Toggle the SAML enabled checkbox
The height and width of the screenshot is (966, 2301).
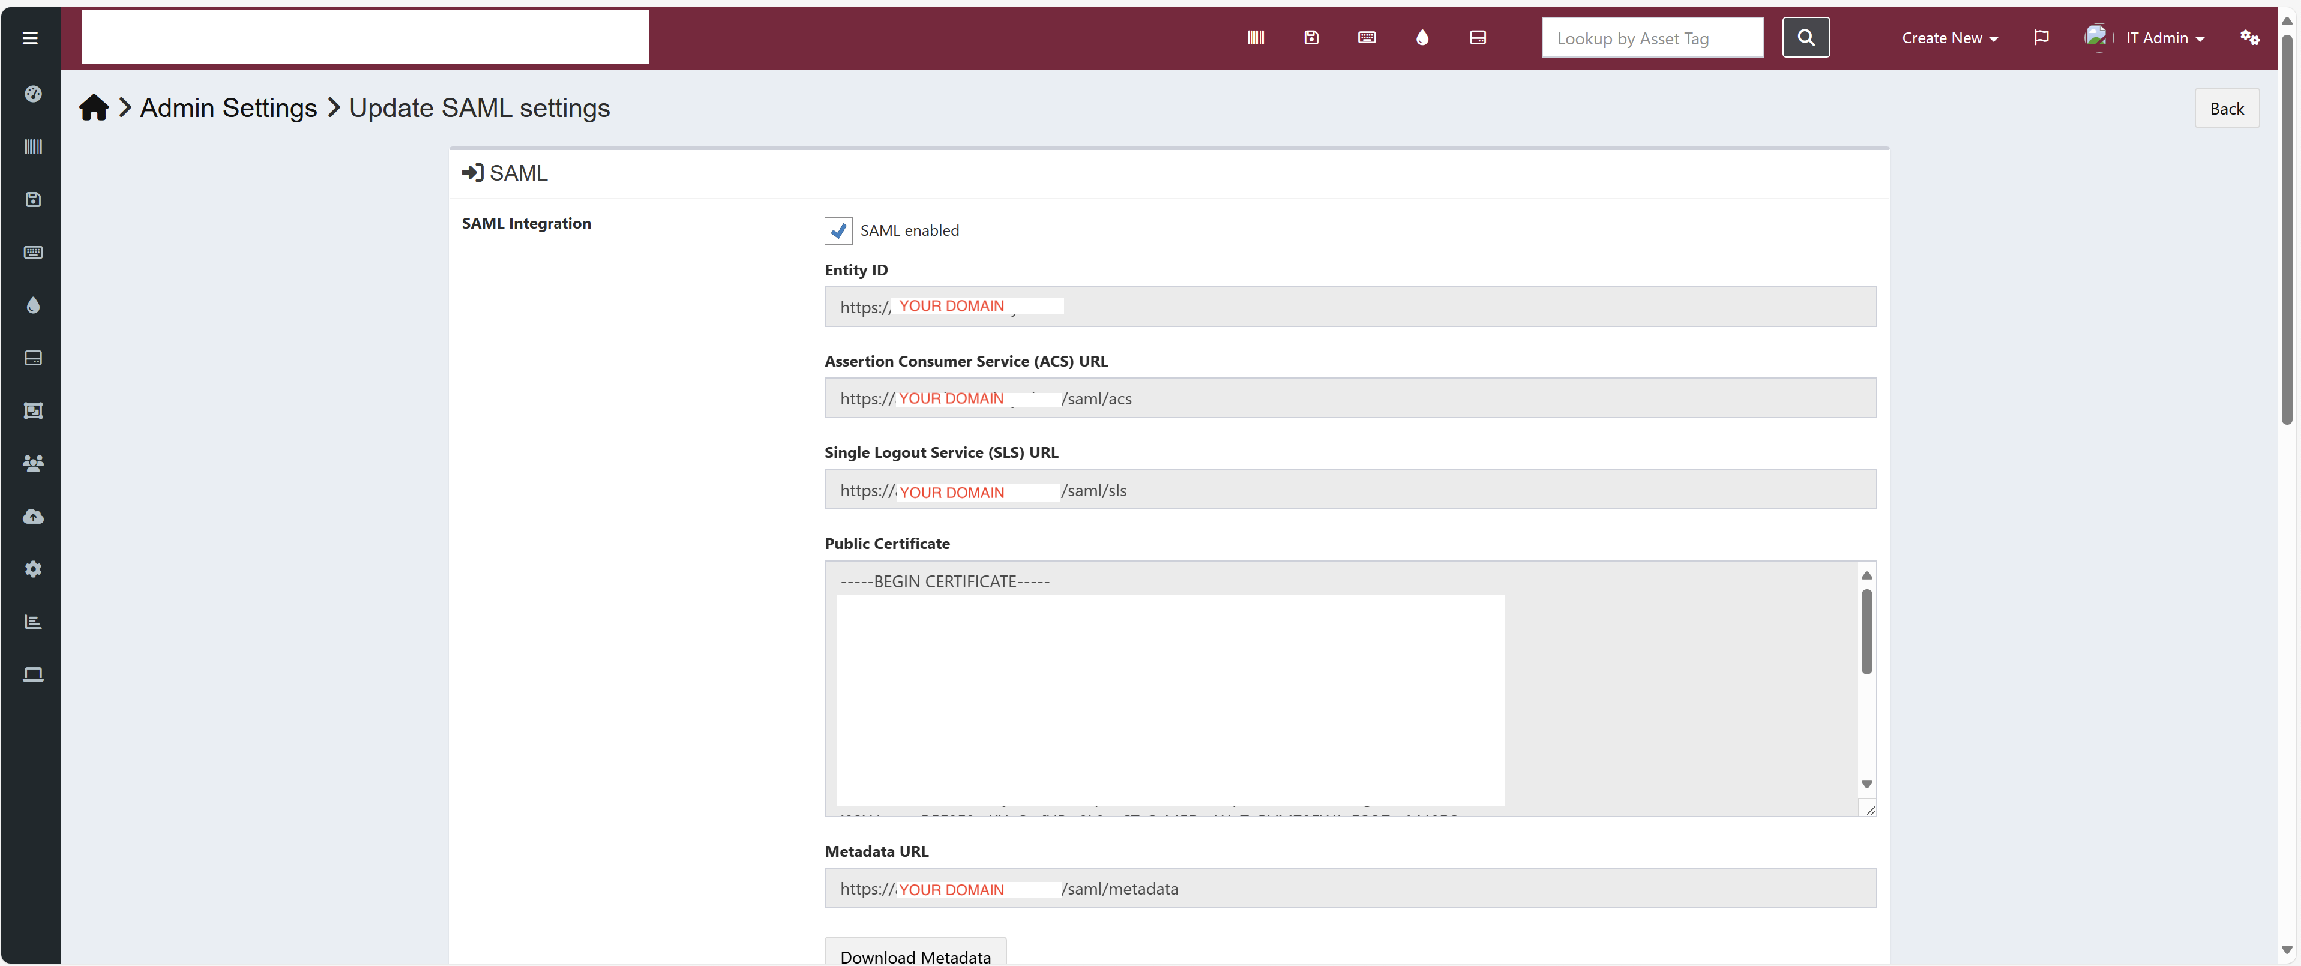838,230
